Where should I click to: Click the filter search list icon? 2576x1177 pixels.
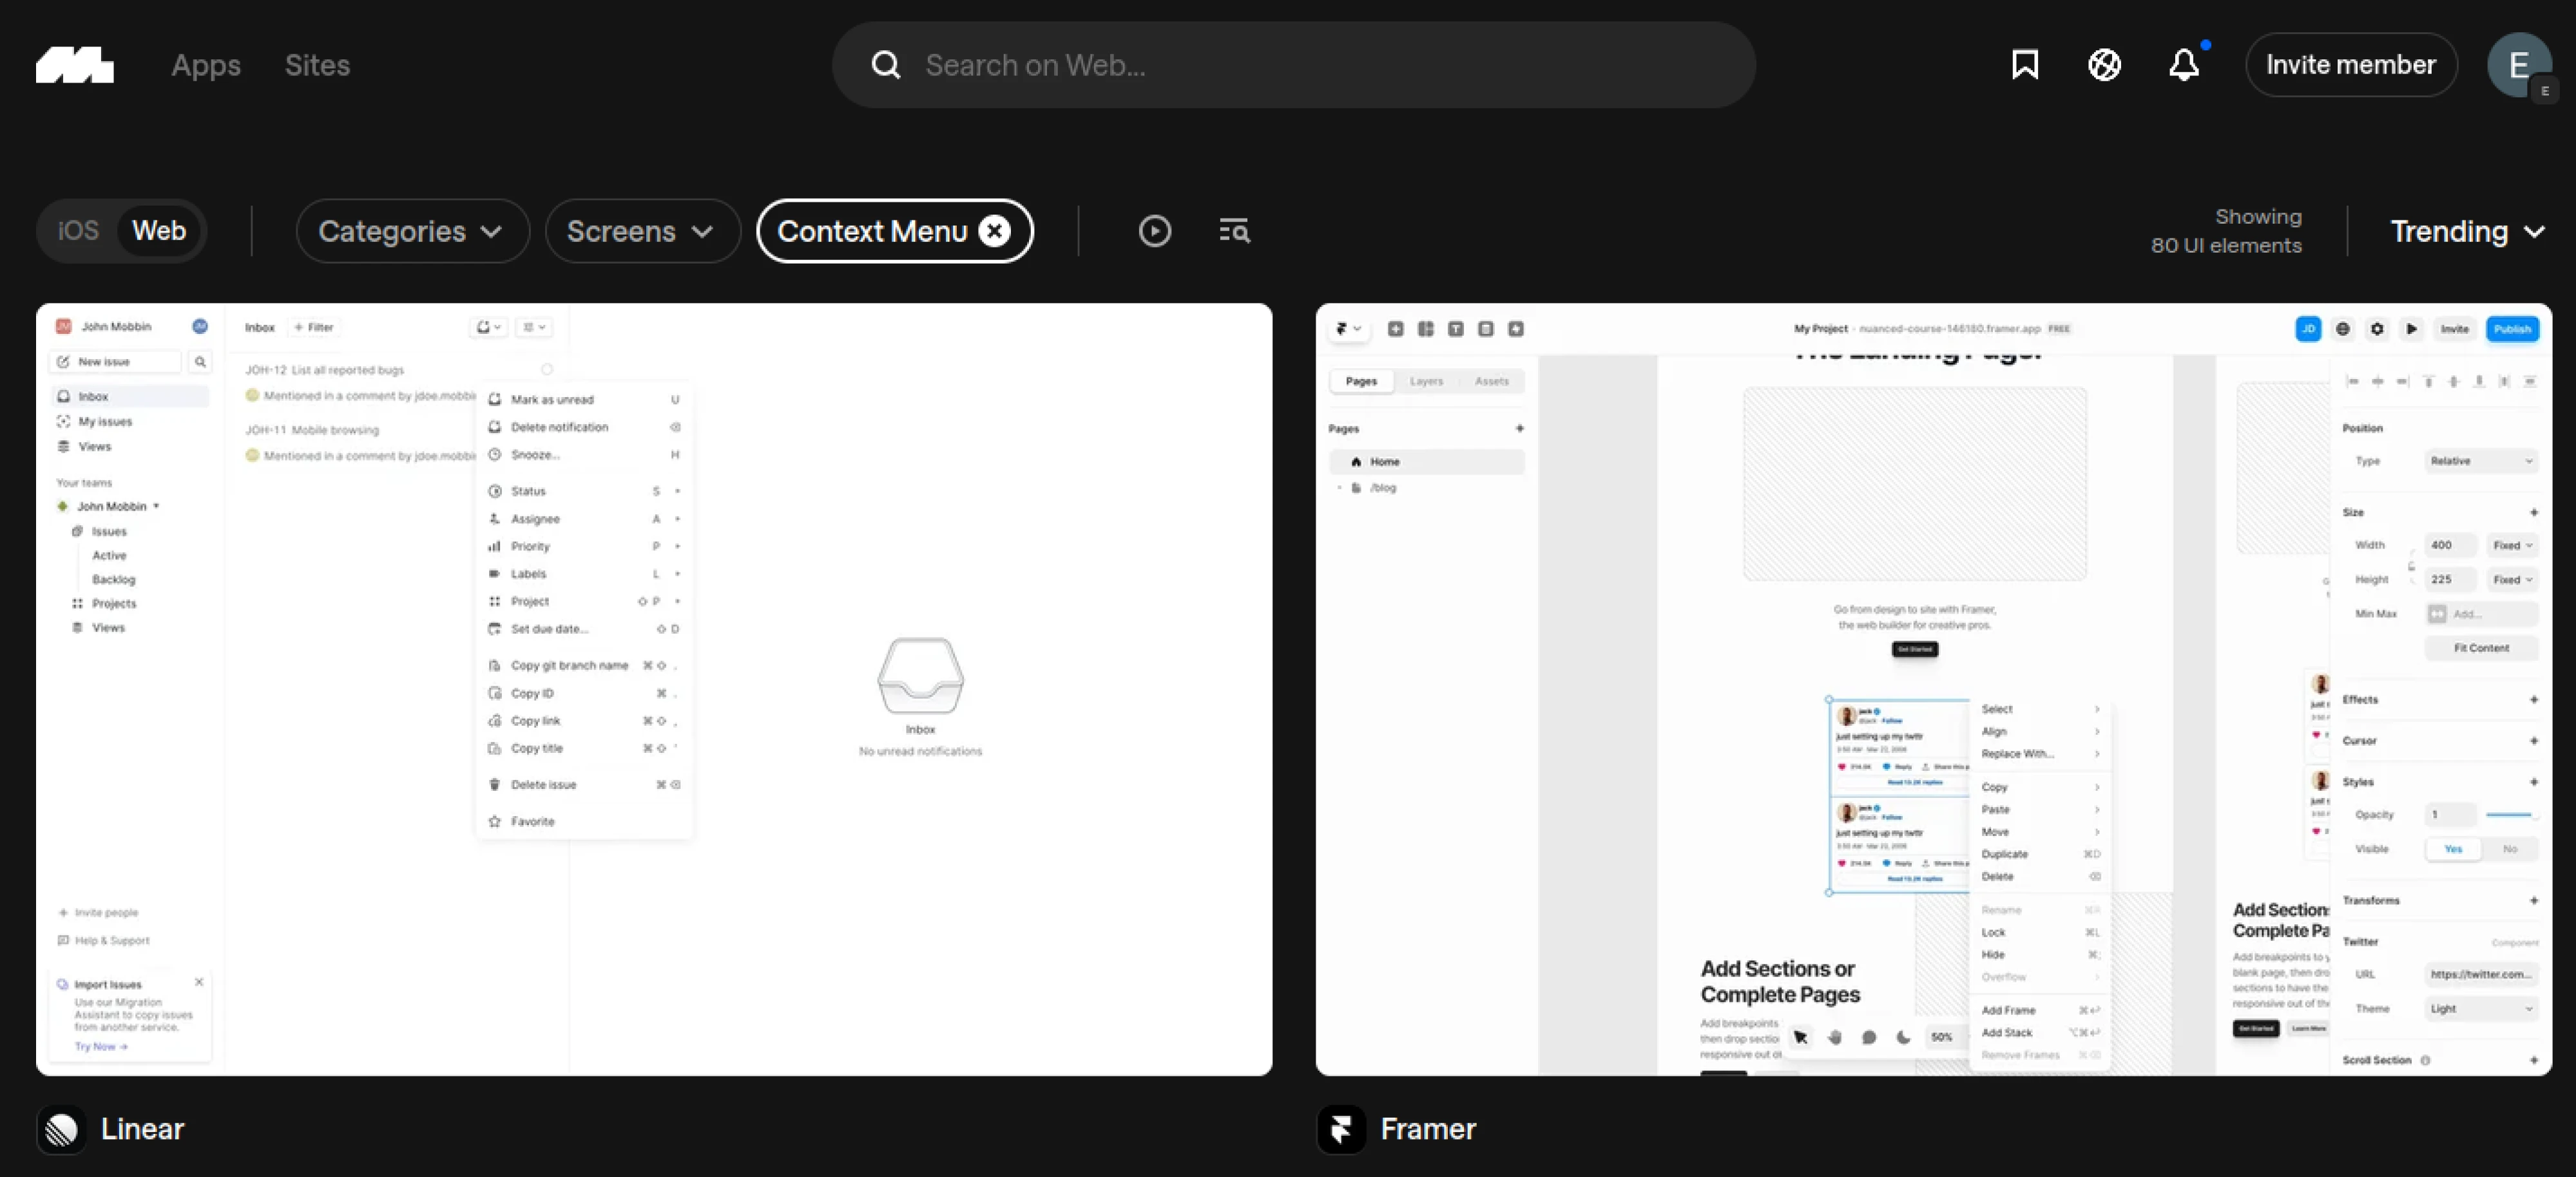coord(1234,231)
